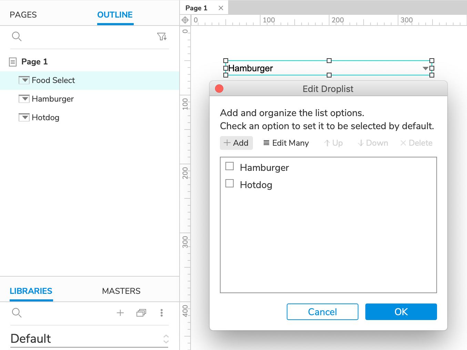The image size is (467, 350).
Task: Check the Hotdog option as default
Action: click(x=230, y=183)
